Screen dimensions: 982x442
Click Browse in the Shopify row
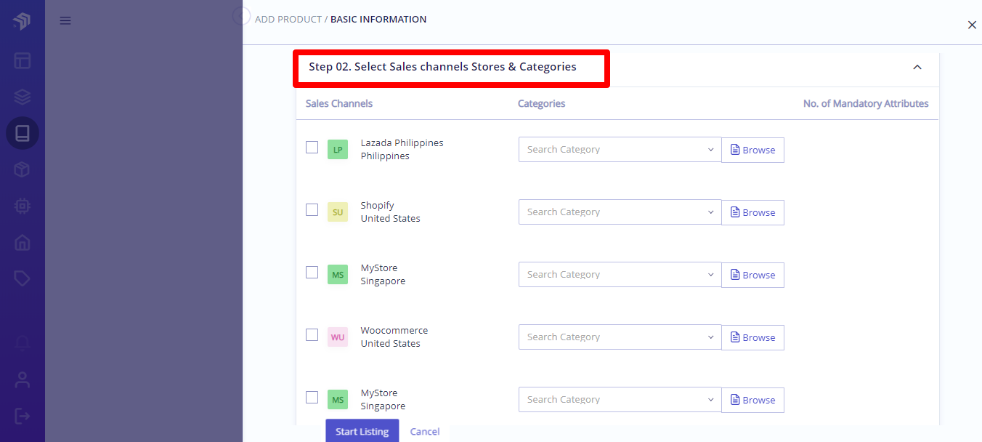coord(752,212)
